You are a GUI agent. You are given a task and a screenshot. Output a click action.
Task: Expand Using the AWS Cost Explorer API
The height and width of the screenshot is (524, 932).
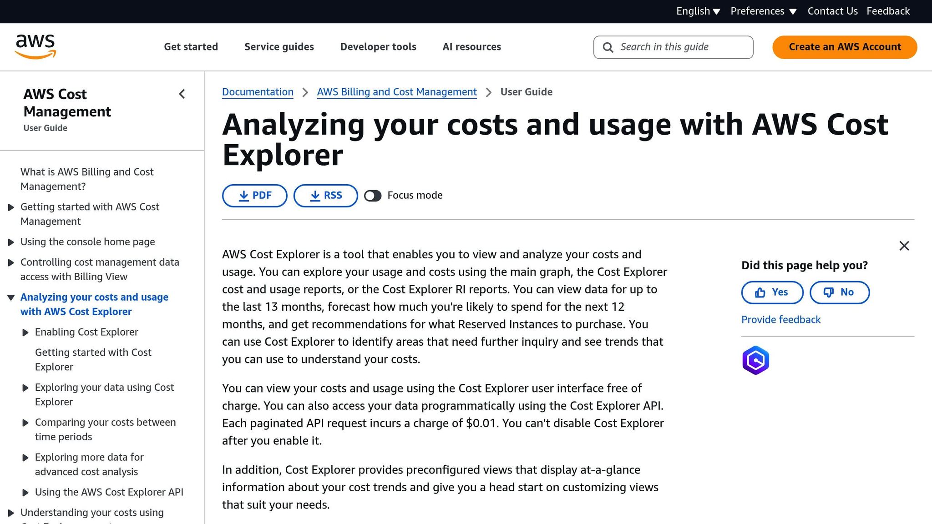25,493
